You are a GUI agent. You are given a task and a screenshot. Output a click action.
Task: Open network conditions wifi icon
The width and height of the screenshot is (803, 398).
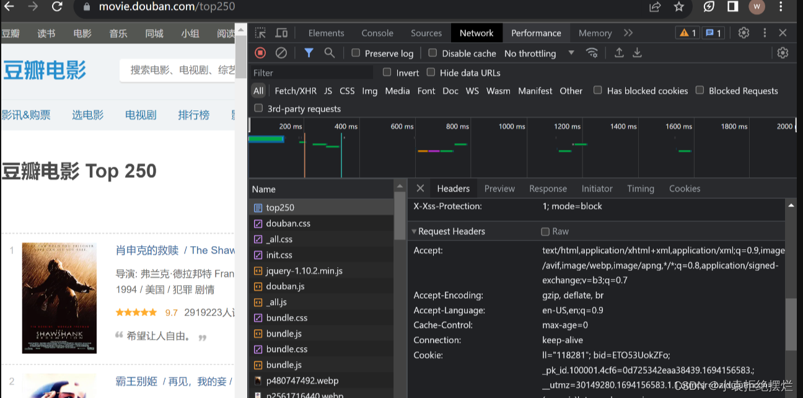point(592,53)
